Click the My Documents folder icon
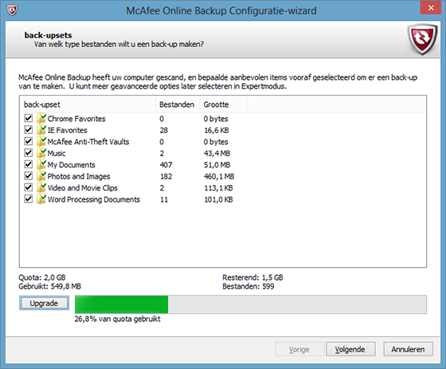Screen dimensions: 446x369 [x=41, y=164]
